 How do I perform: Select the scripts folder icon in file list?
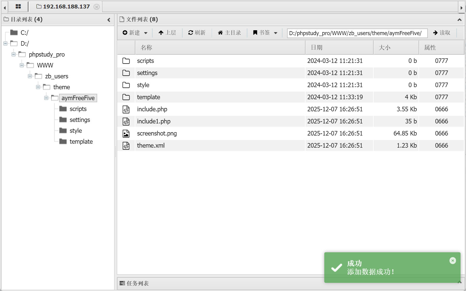tap(126, 61)
